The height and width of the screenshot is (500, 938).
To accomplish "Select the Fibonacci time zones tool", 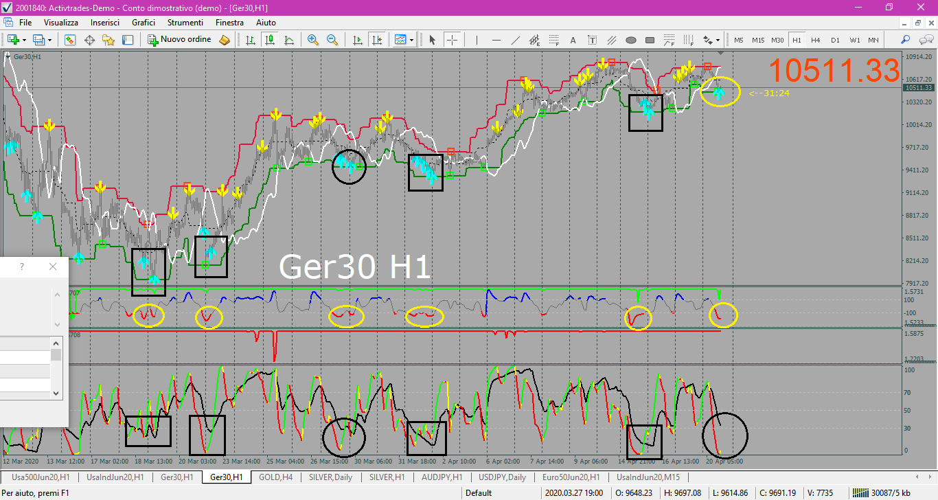I will tap(689, 40).
